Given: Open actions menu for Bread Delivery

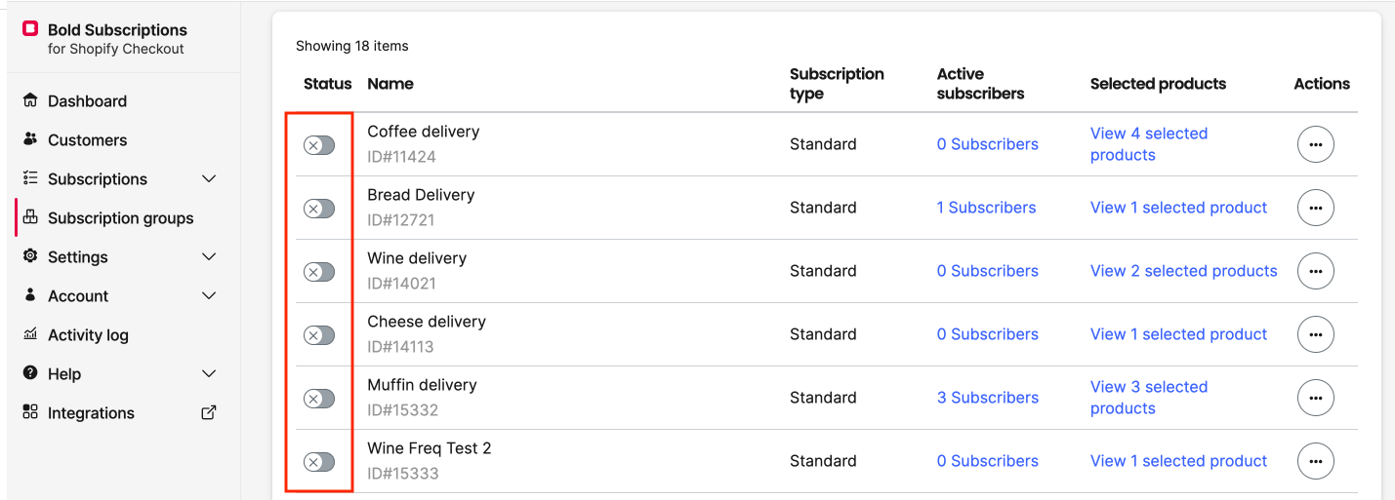Looking at the screenshot, I should point(1315,208).
